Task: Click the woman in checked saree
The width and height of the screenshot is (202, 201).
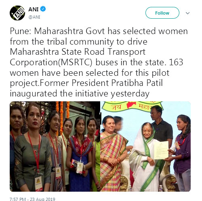Action: [x=113, y=153]
